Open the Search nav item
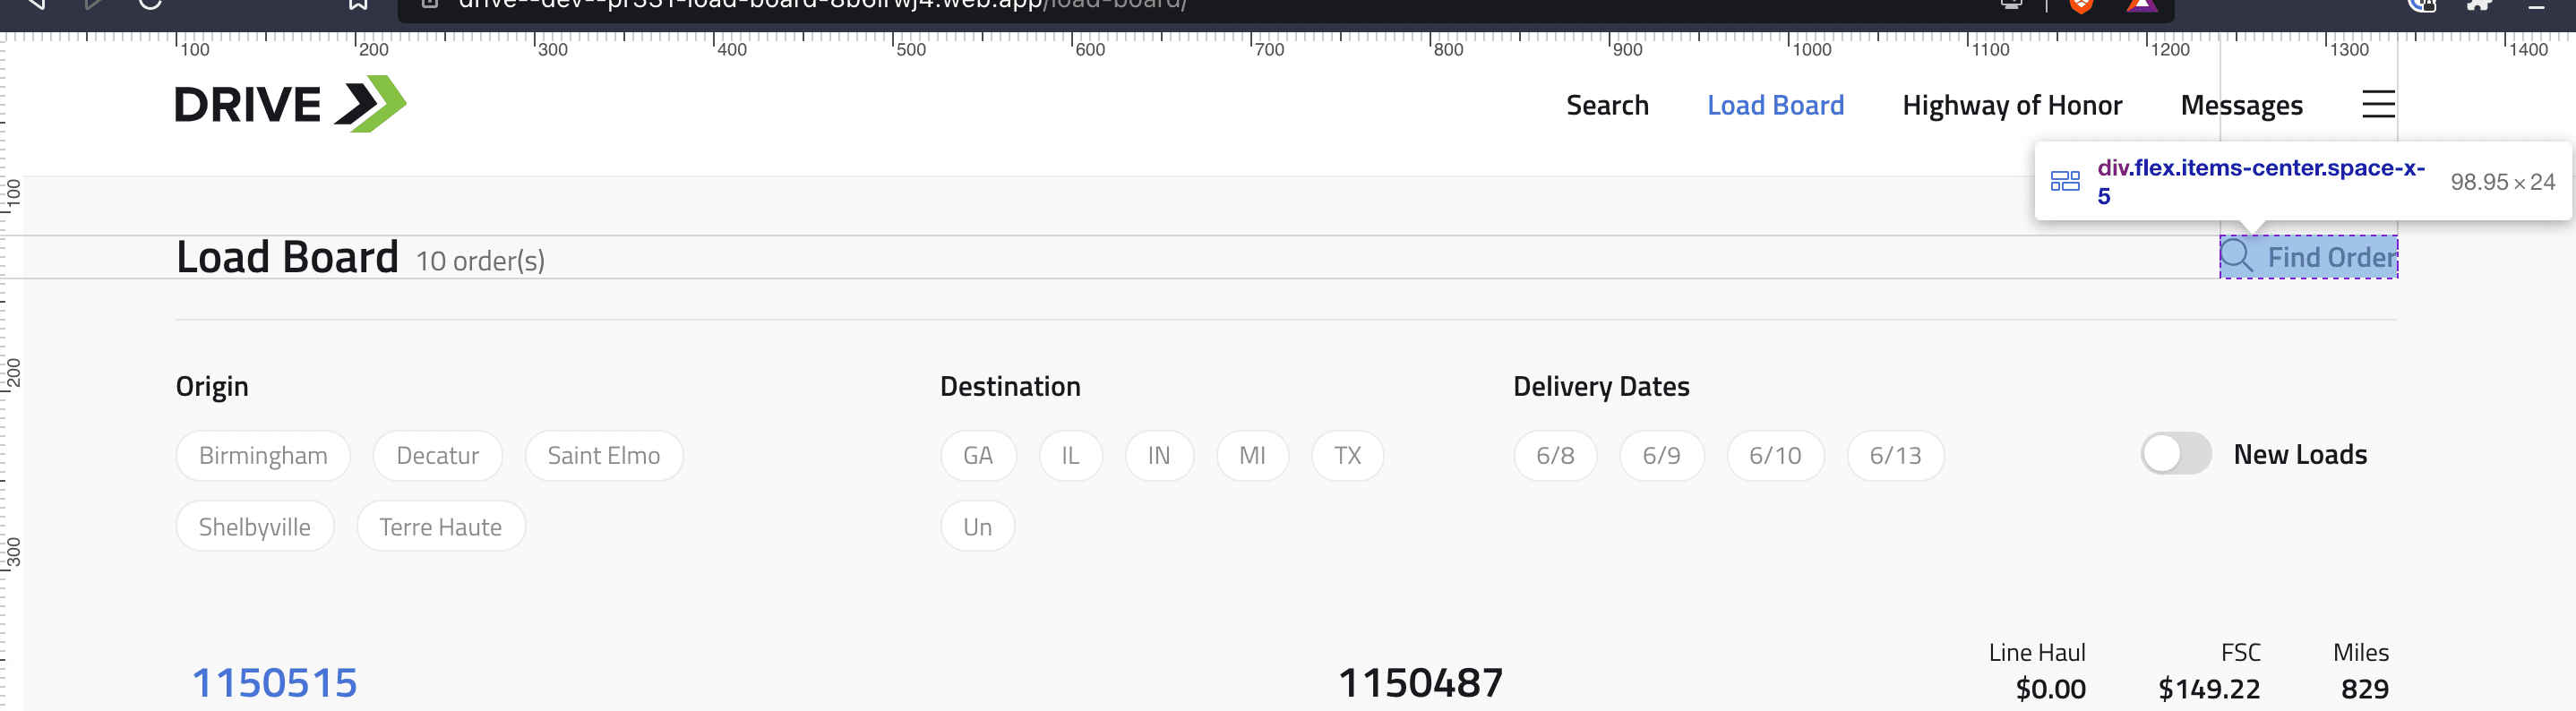 pyautogui.click(x=1607, y=105)
